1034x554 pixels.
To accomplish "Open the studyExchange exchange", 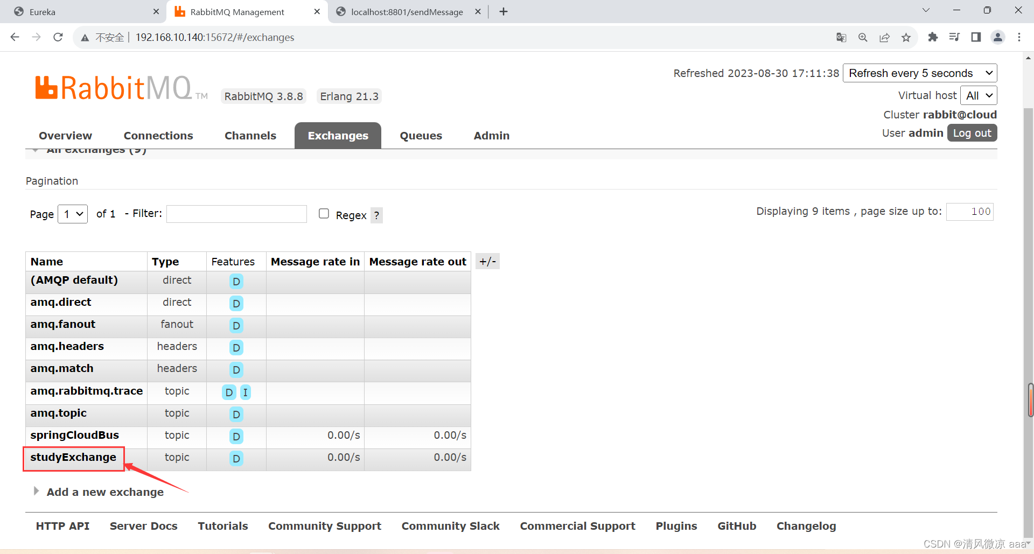I will 73,457.
